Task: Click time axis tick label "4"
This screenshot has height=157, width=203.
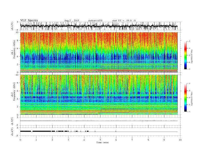Action: (84, 140)
